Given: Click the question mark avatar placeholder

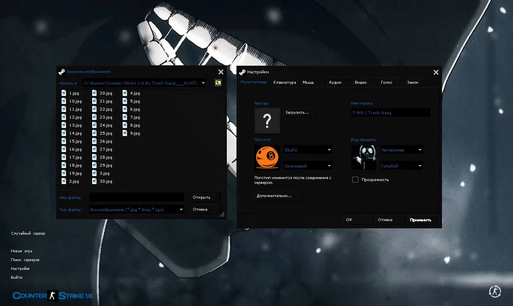Looking at the screenshot, I should coord(267,121).
